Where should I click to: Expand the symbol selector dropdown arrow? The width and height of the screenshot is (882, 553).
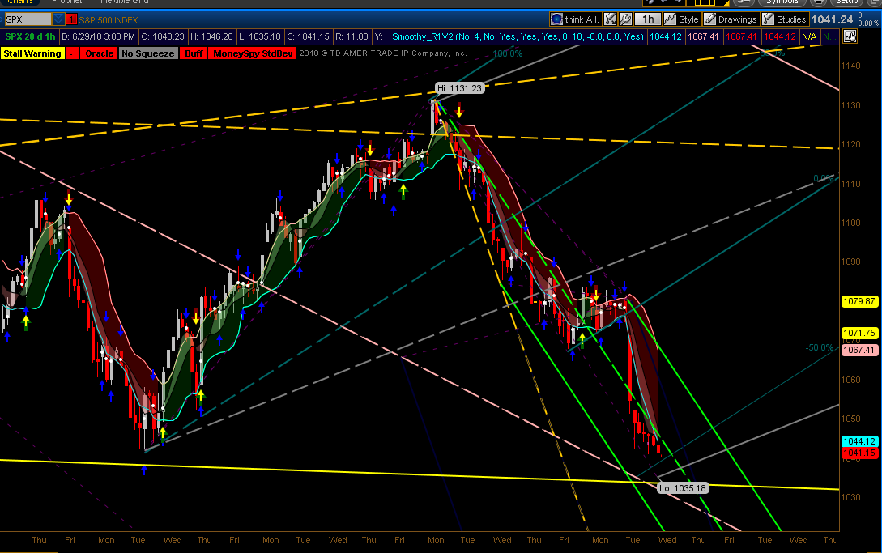(x=58, y=19)
